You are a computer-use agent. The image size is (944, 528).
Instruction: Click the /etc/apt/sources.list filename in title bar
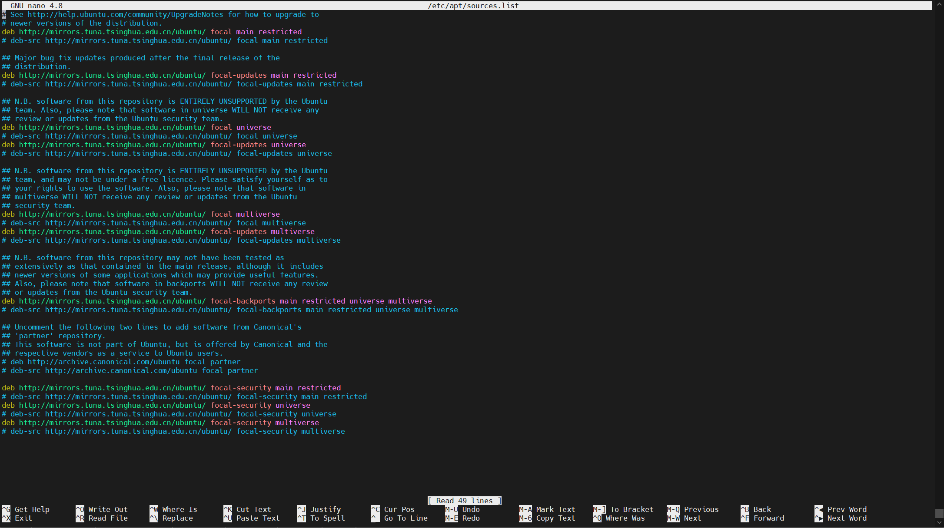tap(473, 6)
